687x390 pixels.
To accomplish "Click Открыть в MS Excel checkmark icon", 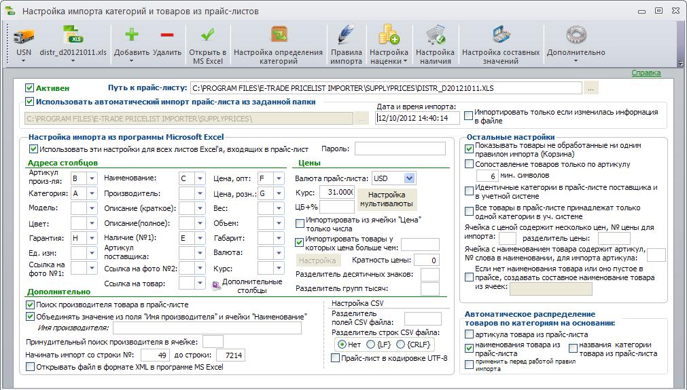I will 208,35.
